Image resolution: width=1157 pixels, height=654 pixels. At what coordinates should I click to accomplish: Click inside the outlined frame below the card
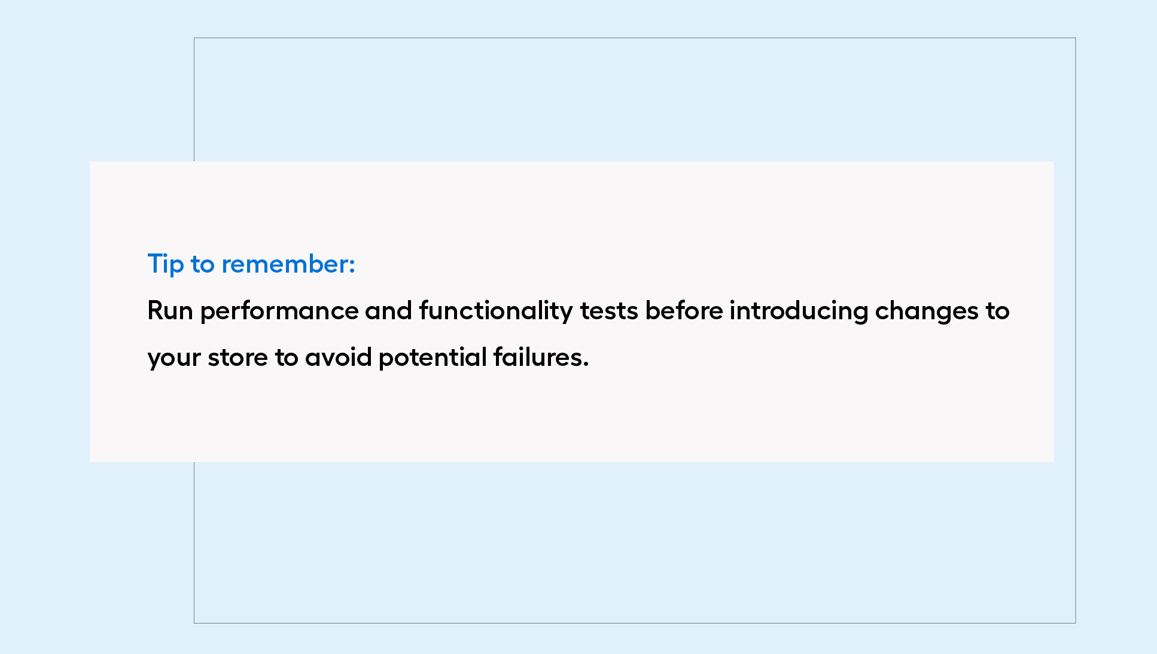coord(634,542)
